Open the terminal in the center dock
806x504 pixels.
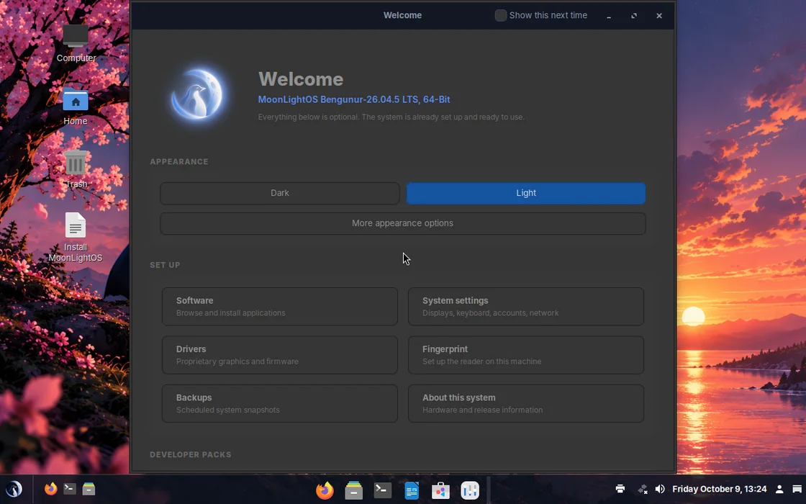(382, 490)
